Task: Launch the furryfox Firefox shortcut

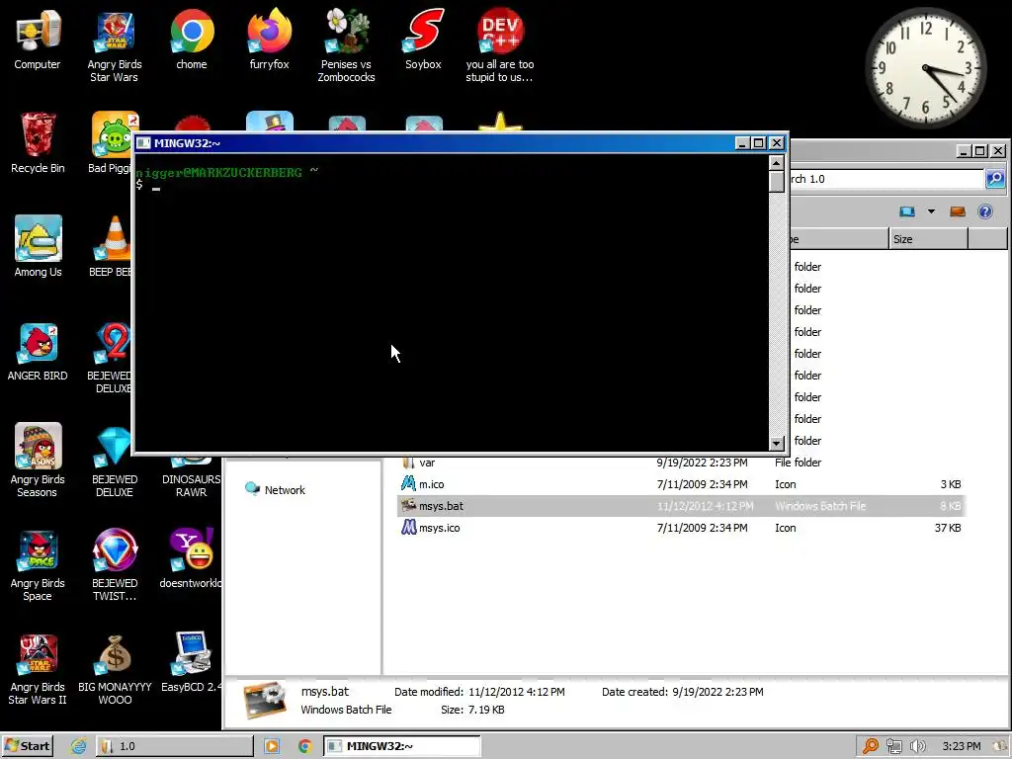Action: 269,40
